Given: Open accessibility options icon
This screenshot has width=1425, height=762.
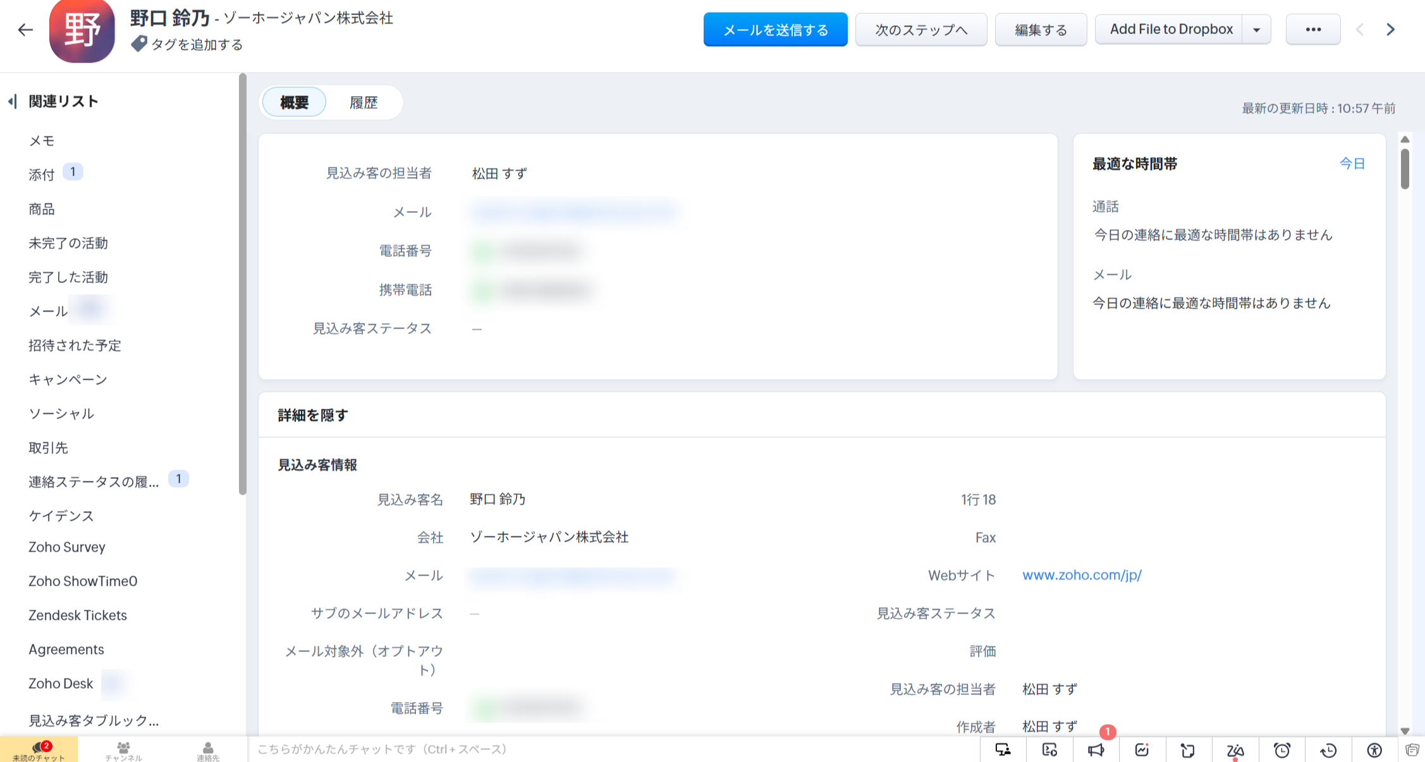Looking at the screenshot, I should click(1374, 750).
